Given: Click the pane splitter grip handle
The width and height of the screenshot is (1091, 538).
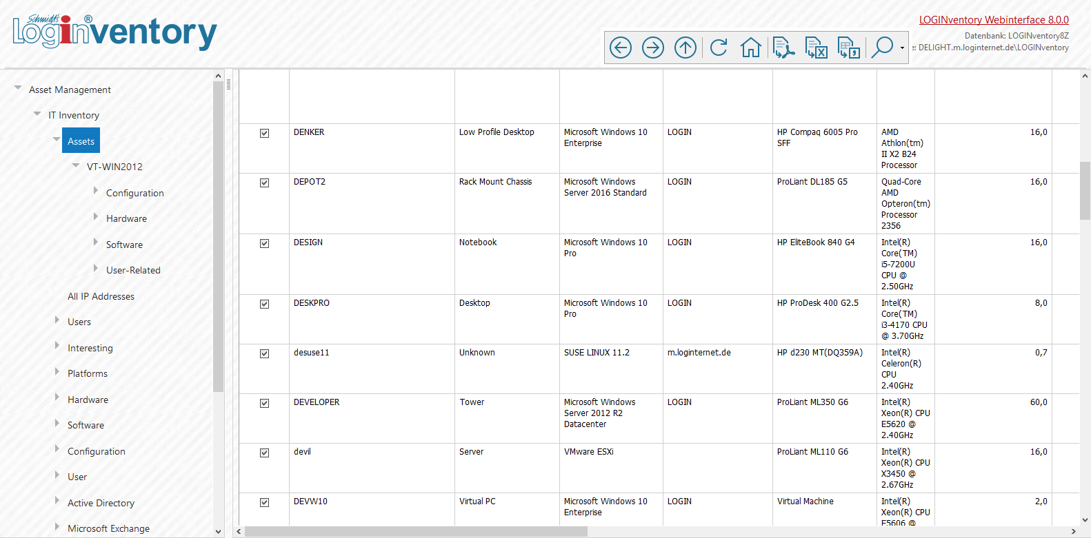Looking at the screenshot, I should pos(228,85).
